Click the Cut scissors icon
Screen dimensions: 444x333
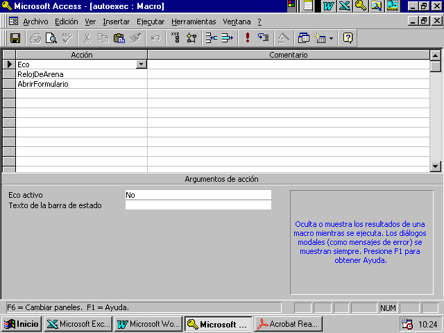87,38
